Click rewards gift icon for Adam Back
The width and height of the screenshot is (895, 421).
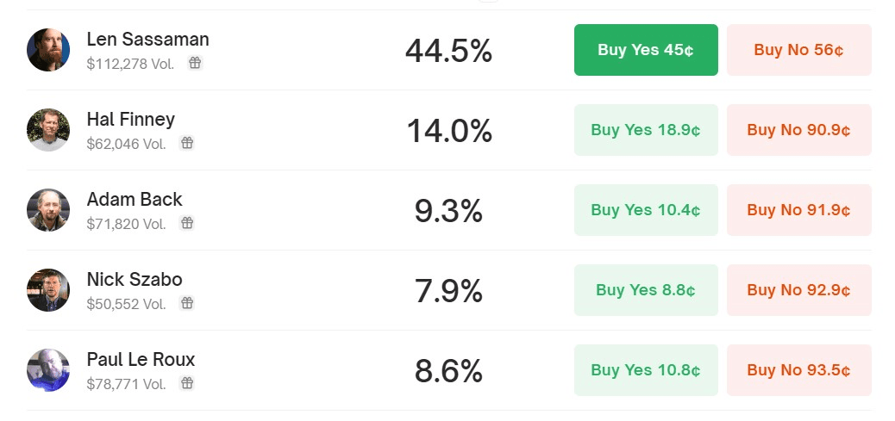tap(186, 223)
